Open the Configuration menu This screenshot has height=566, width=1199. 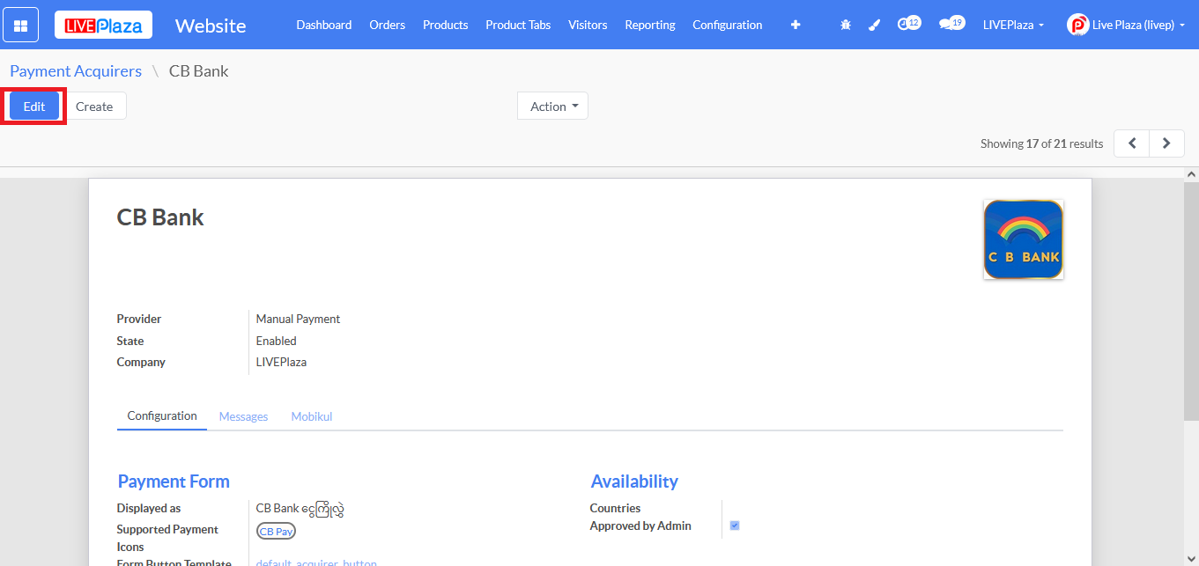click(x=728, y=25)
